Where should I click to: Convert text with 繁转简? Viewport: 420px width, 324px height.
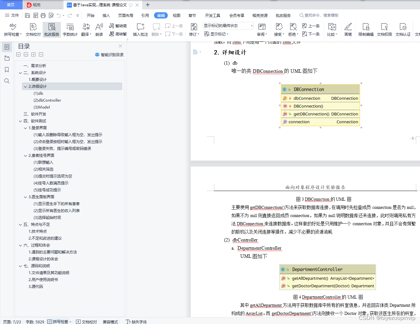(x=118, y=26)
